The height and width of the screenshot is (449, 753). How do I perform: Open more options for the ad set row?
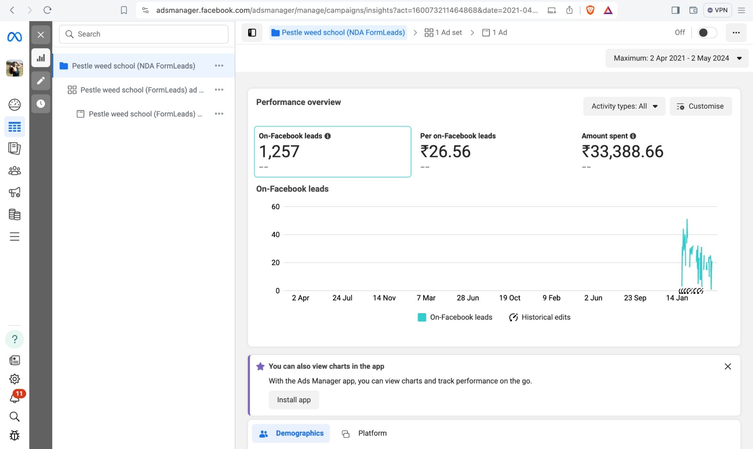click(x=219, y=90)
